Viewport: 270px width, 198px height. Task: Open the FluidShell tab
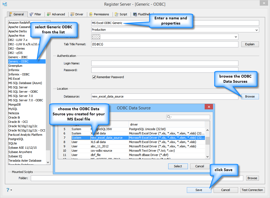click(x=141, y=14)
